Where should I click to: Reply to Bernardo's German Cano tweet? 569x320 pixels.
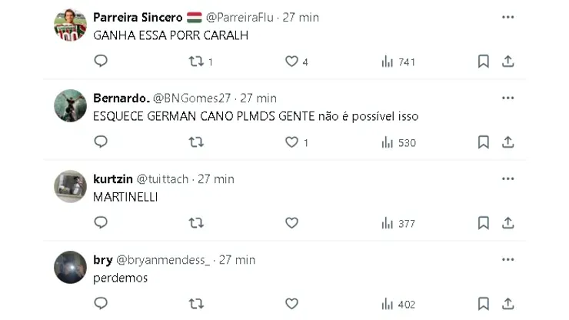(x=101, y=142)
